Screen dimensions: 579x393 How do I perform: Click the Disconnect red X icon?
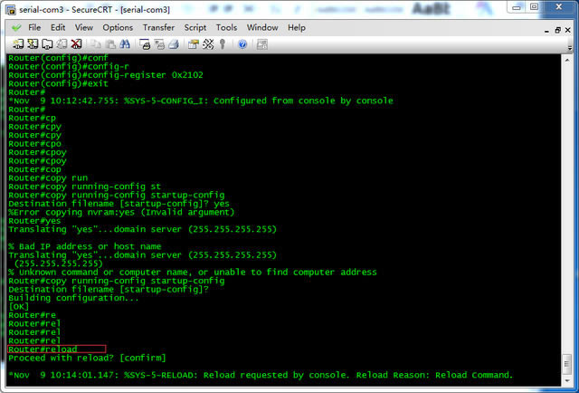point(76,44)
